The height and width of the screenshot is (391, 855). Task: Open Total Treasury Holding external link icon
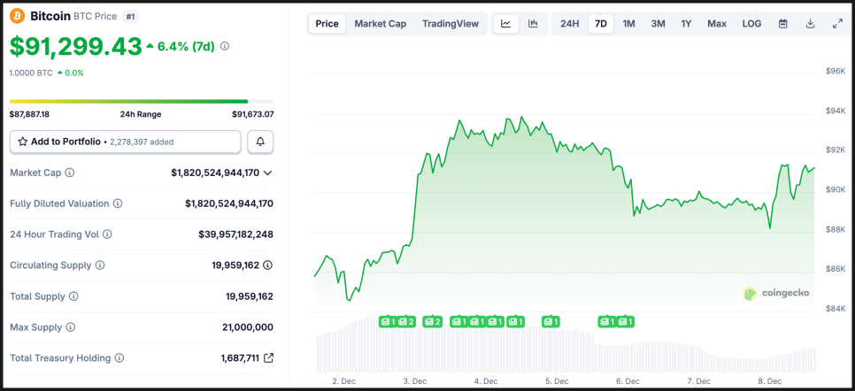269,358
